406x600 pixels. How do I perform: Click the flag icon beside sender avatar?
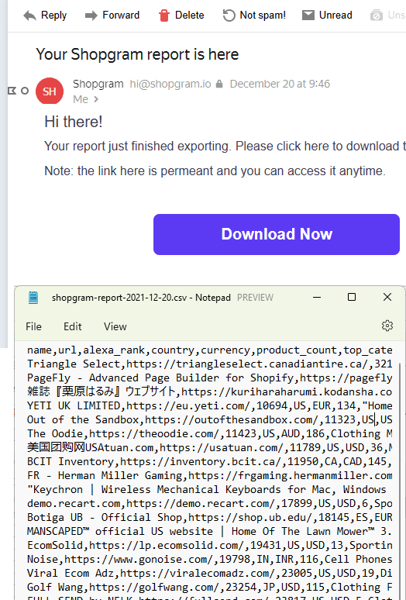(12, 91)
